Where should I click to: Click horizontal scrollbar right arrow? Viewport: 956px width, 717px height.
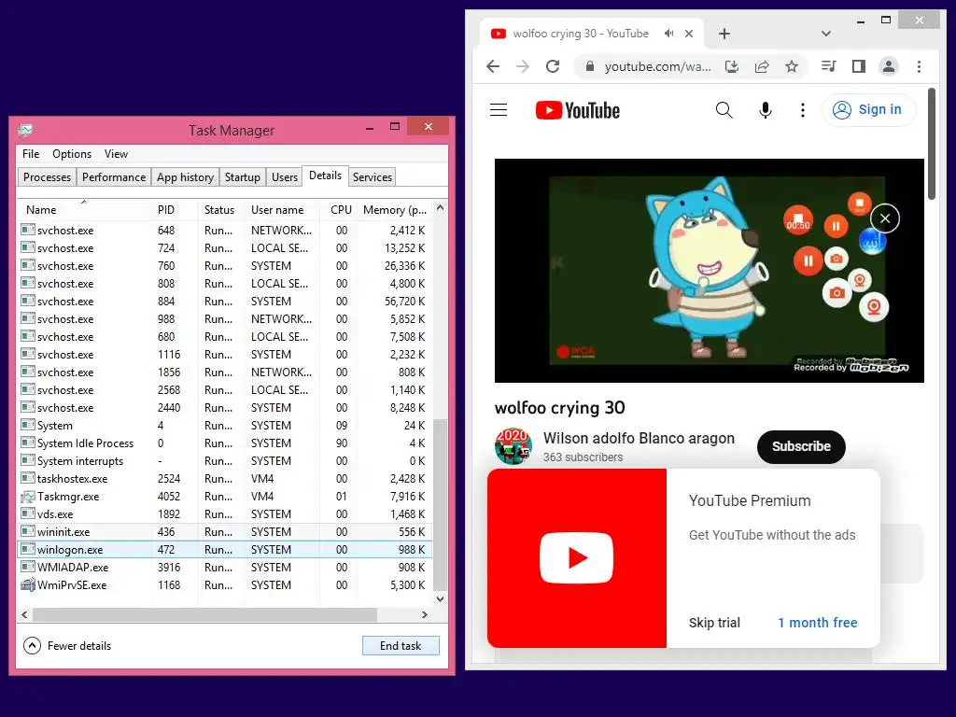[425, 614]
